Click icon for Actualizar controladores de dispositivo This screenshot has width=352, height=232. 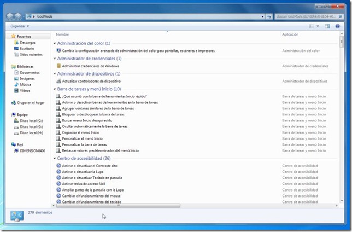pyautogui.click(x=59, y=81)
